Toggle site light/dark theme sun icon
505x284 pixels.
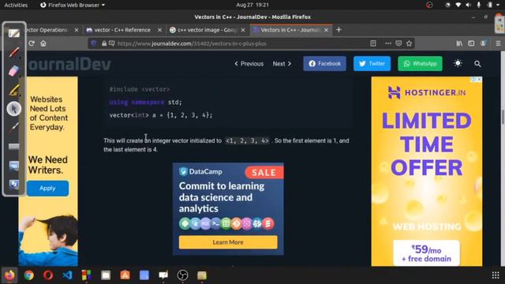coord(458,63)
